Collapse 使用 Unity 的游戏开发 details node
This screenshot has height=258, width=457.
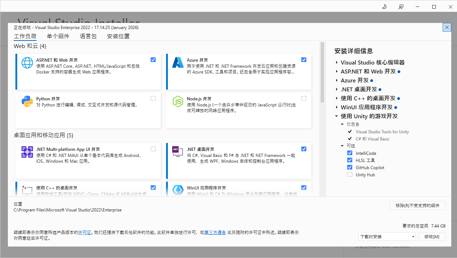click(337, 116)
